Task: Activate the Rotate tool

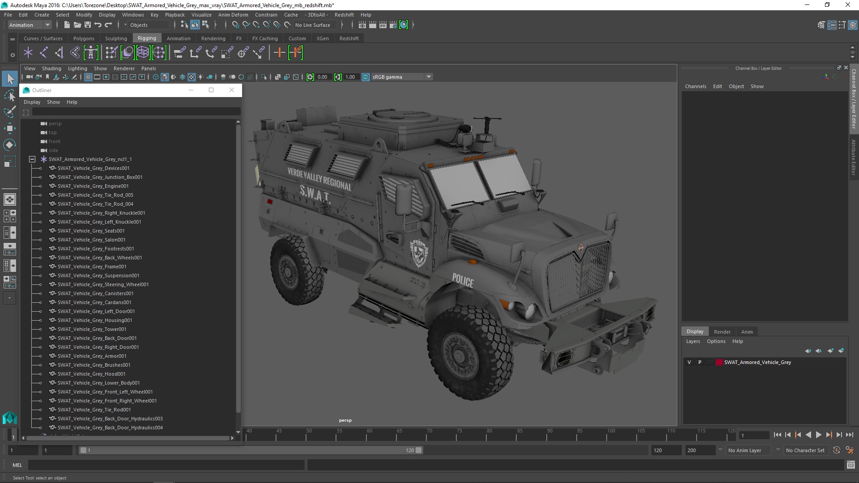Action: click(9, 145)
